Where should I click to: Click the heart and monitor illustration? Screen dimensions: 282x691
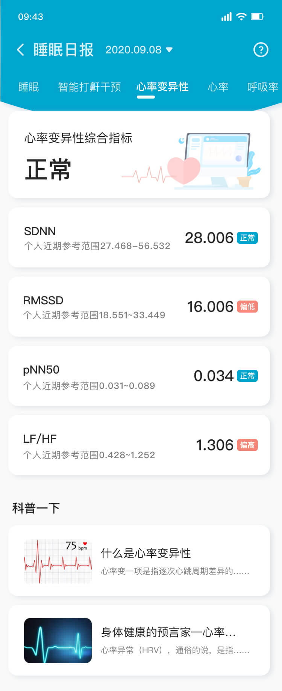coord(191,160)
